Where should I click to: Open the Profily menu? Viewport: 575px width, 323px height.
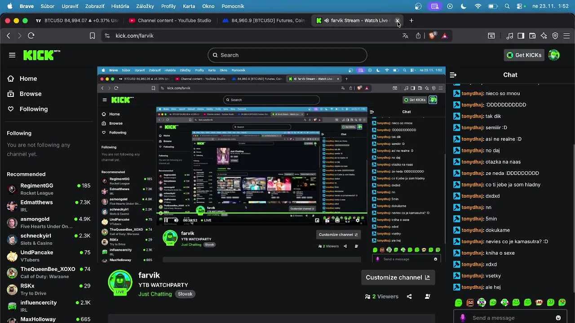(168, 6)
